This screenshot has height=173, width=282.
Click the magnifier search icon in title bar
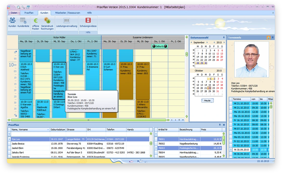(19, 7)
